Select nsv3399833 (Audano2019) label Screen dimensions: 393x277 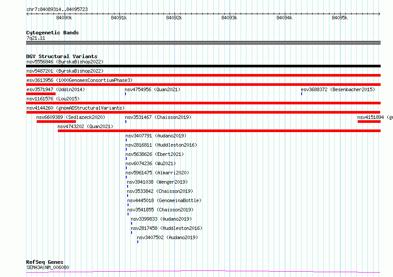tap(161, 219)
